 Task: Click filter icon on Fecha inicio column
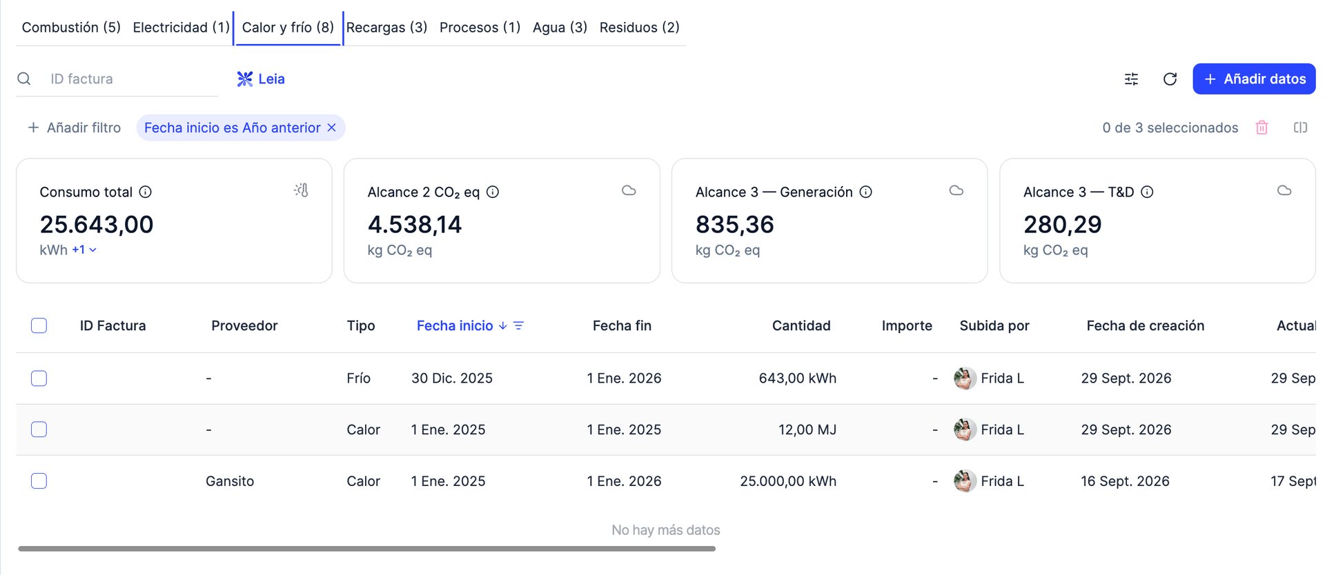click(519, 325)
